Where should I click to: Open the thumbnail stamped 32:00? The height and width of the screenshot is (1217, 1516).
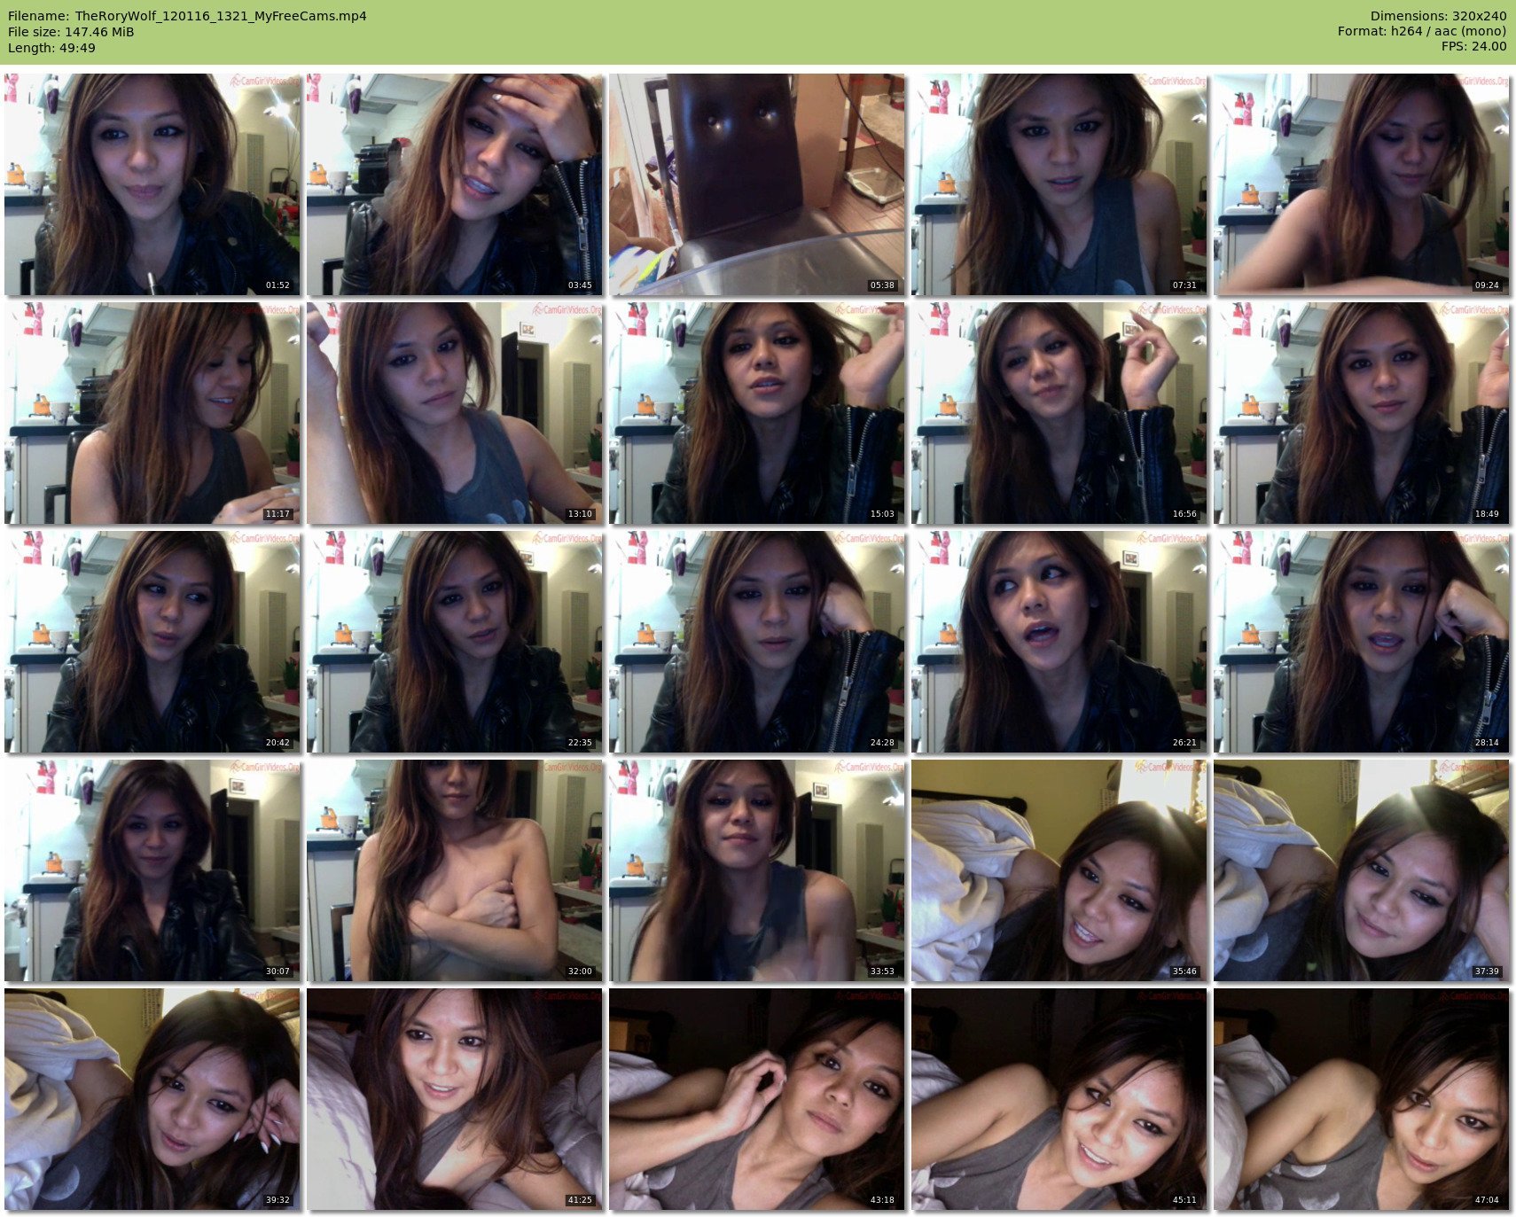tap(455, 870)
